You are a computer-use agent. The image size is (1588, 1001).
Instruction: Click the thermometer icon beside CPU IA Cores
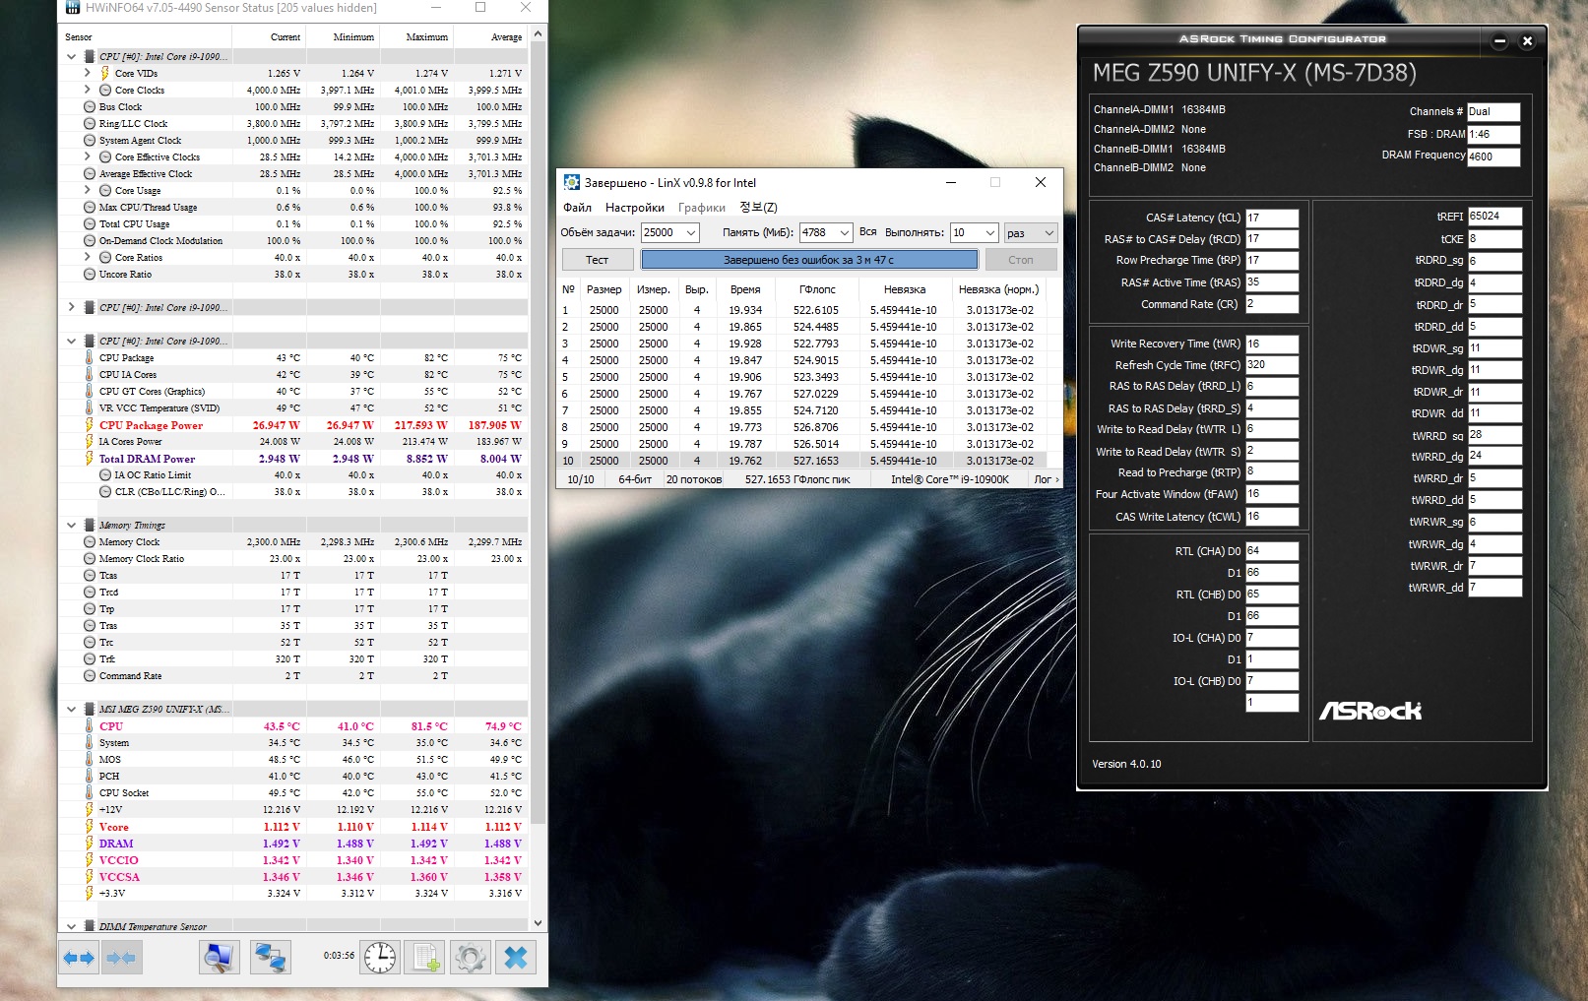(x=90, y=375)
